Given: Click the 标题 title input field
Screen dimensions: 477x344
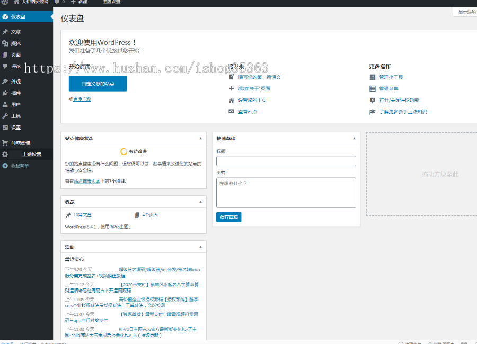Looking at the screenshot, I should pyautogui.click(x=286, y=161).
